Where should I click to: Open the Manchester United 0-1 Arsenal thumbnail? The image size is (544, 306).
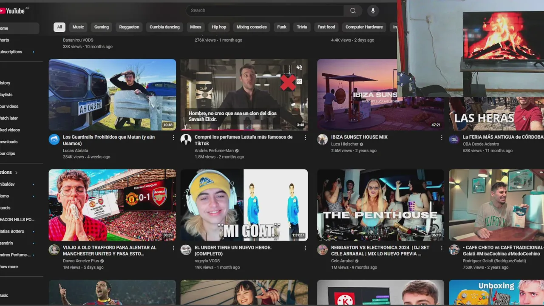pos(112,205)
